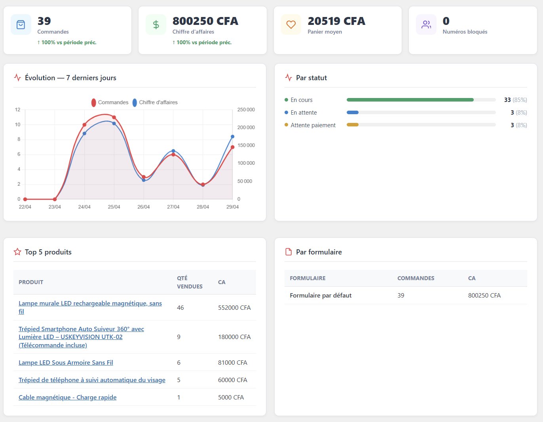Click the green En cours progress bar
The image size is (543, 422).
410,100
